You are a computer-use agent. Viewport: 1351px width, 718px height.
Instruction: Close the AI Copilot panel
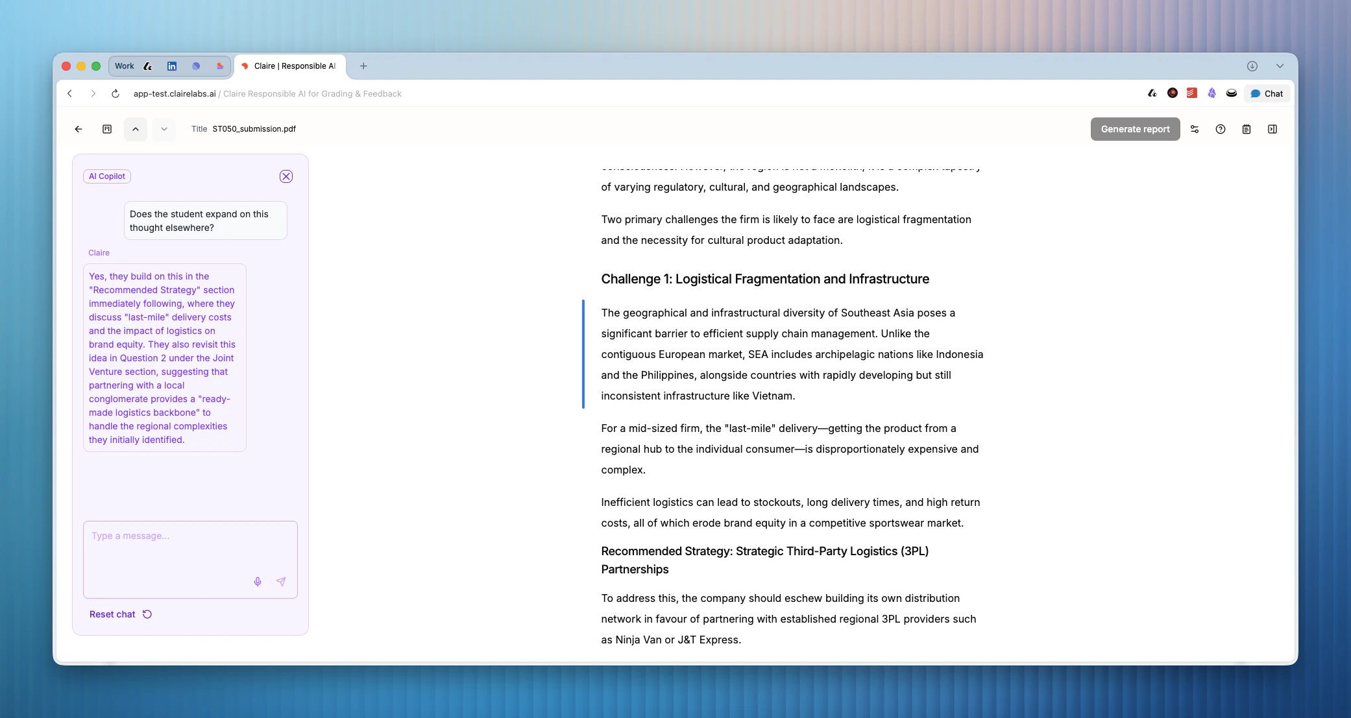tap(286, 176)
